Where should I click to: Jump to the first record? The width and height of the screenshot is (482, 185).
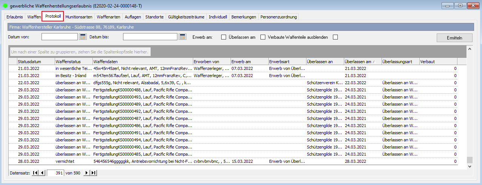coord(35,173)
